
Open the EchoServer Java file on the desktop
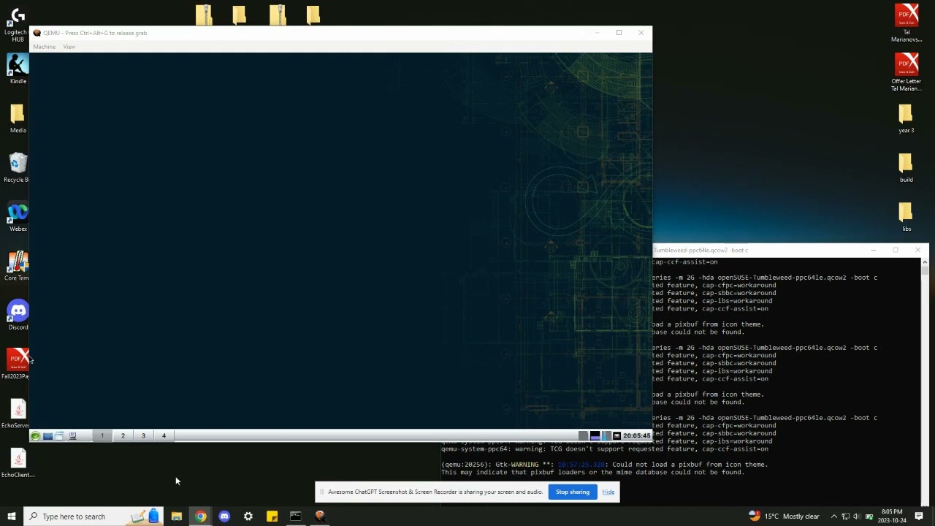click(18, 413)
